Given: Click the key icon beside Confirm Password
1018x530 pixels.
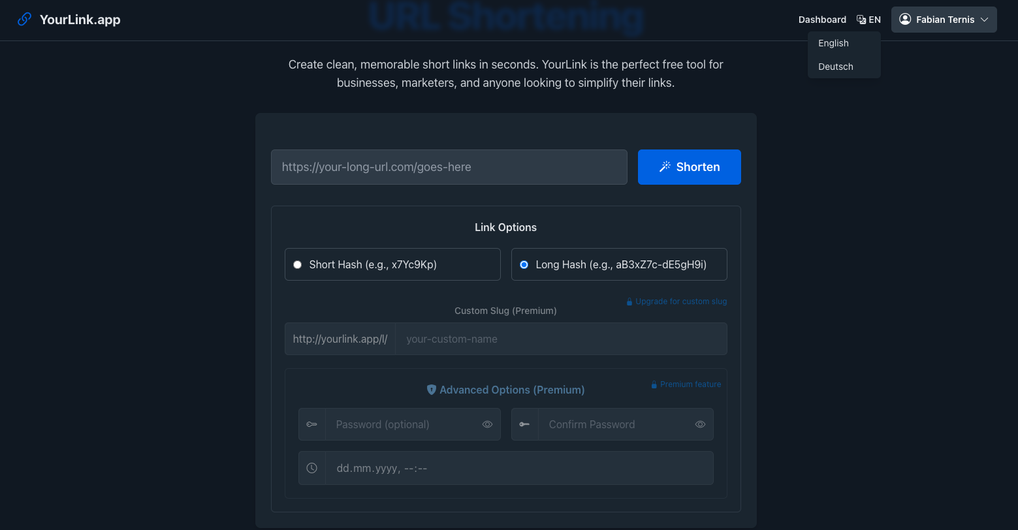Looking at the screenshot, I should click(525, 424).
